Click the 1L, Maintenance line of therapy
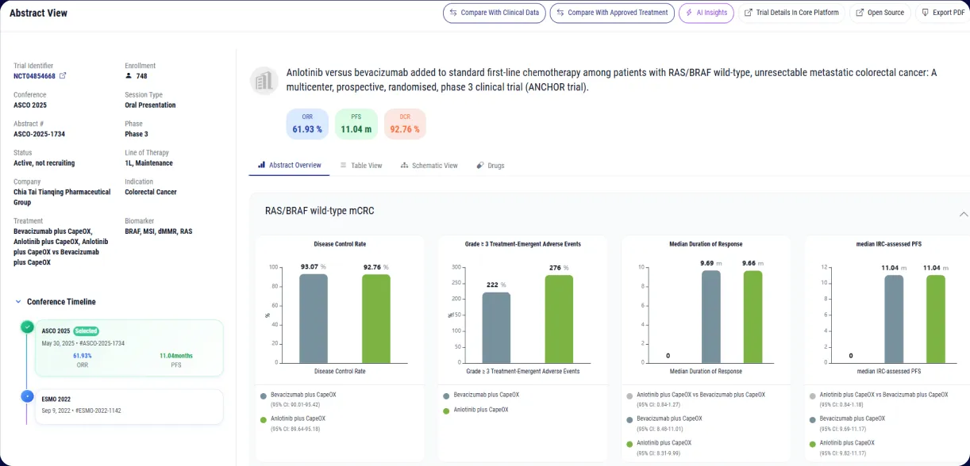Image resolution: width=970 pixels, height=466 pixels. point(148,163)
